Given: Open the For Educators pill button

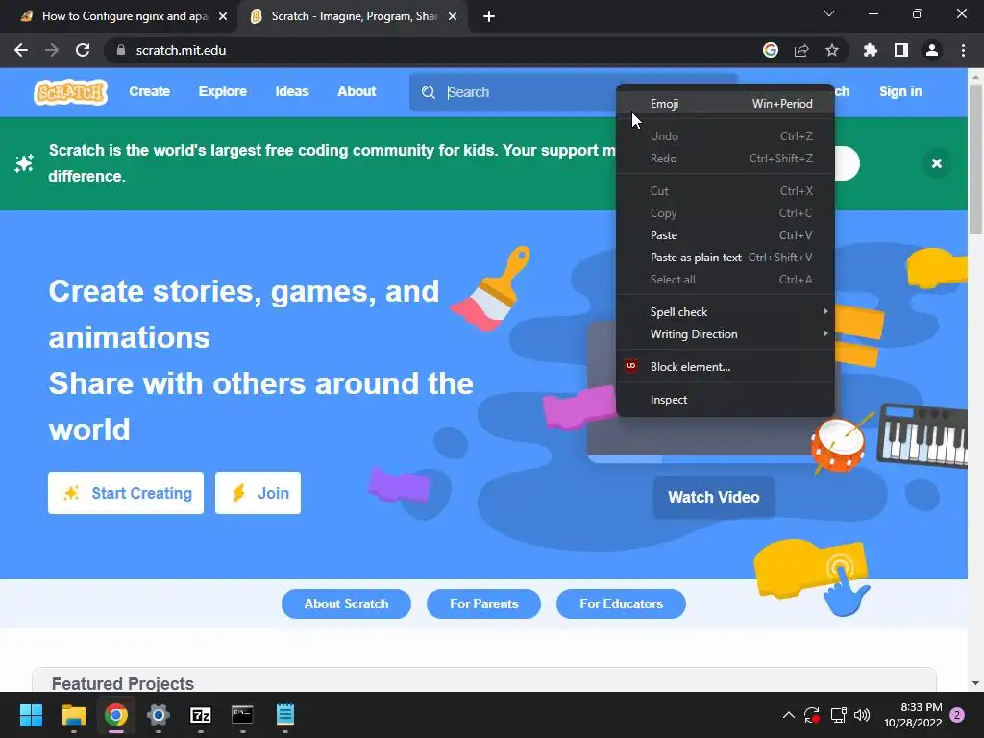Looking at the screenshot, I should 622,603.
